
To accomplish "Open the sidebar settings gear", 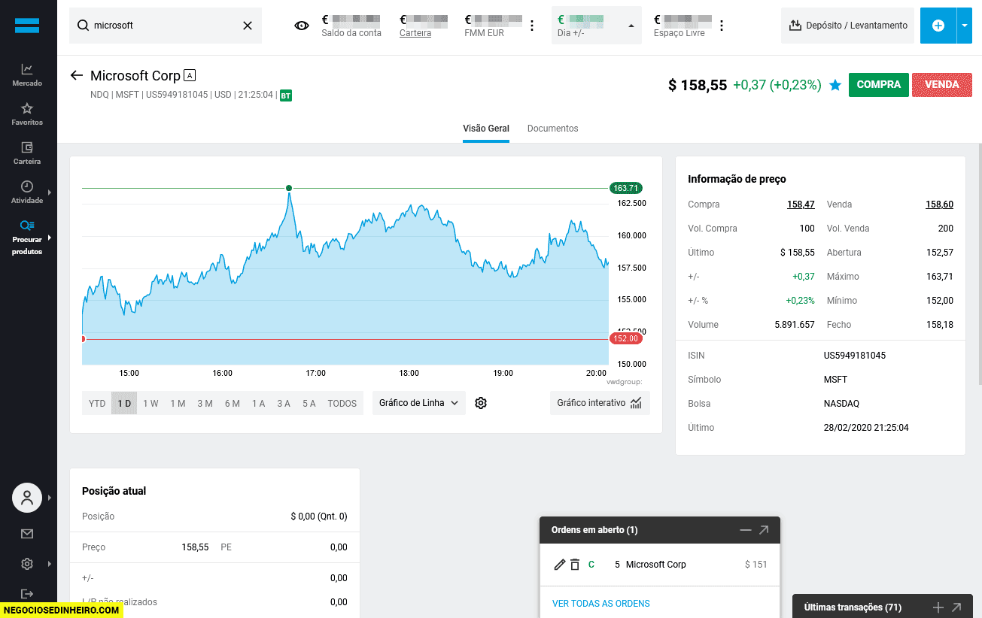I will 27,564.
